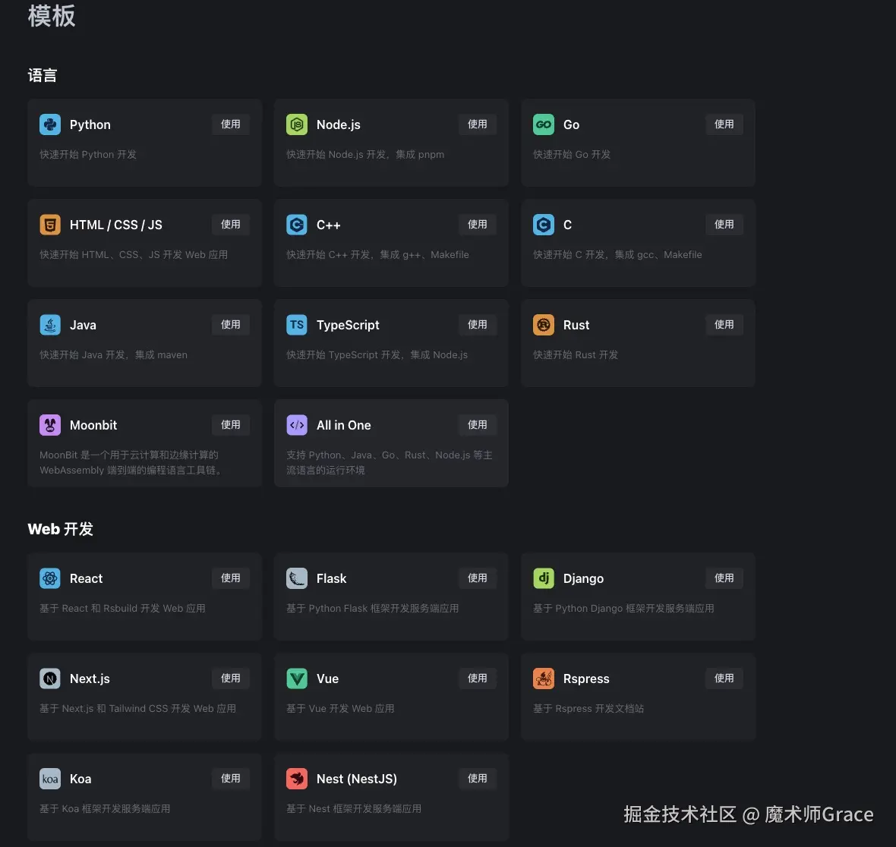Image resolution: width=896 pixels, height=847 pixels.
Task: Click the Go template icon
Action: [544, 124]
